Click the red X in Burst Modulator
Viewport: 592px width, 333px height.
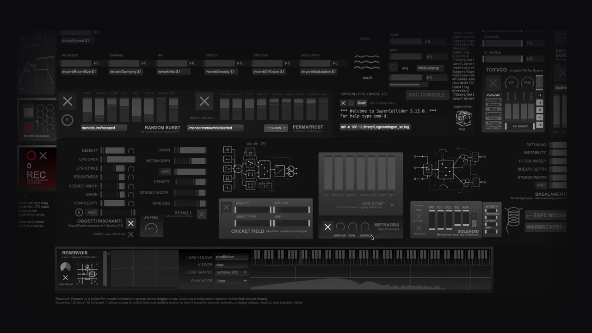[29, 127]
